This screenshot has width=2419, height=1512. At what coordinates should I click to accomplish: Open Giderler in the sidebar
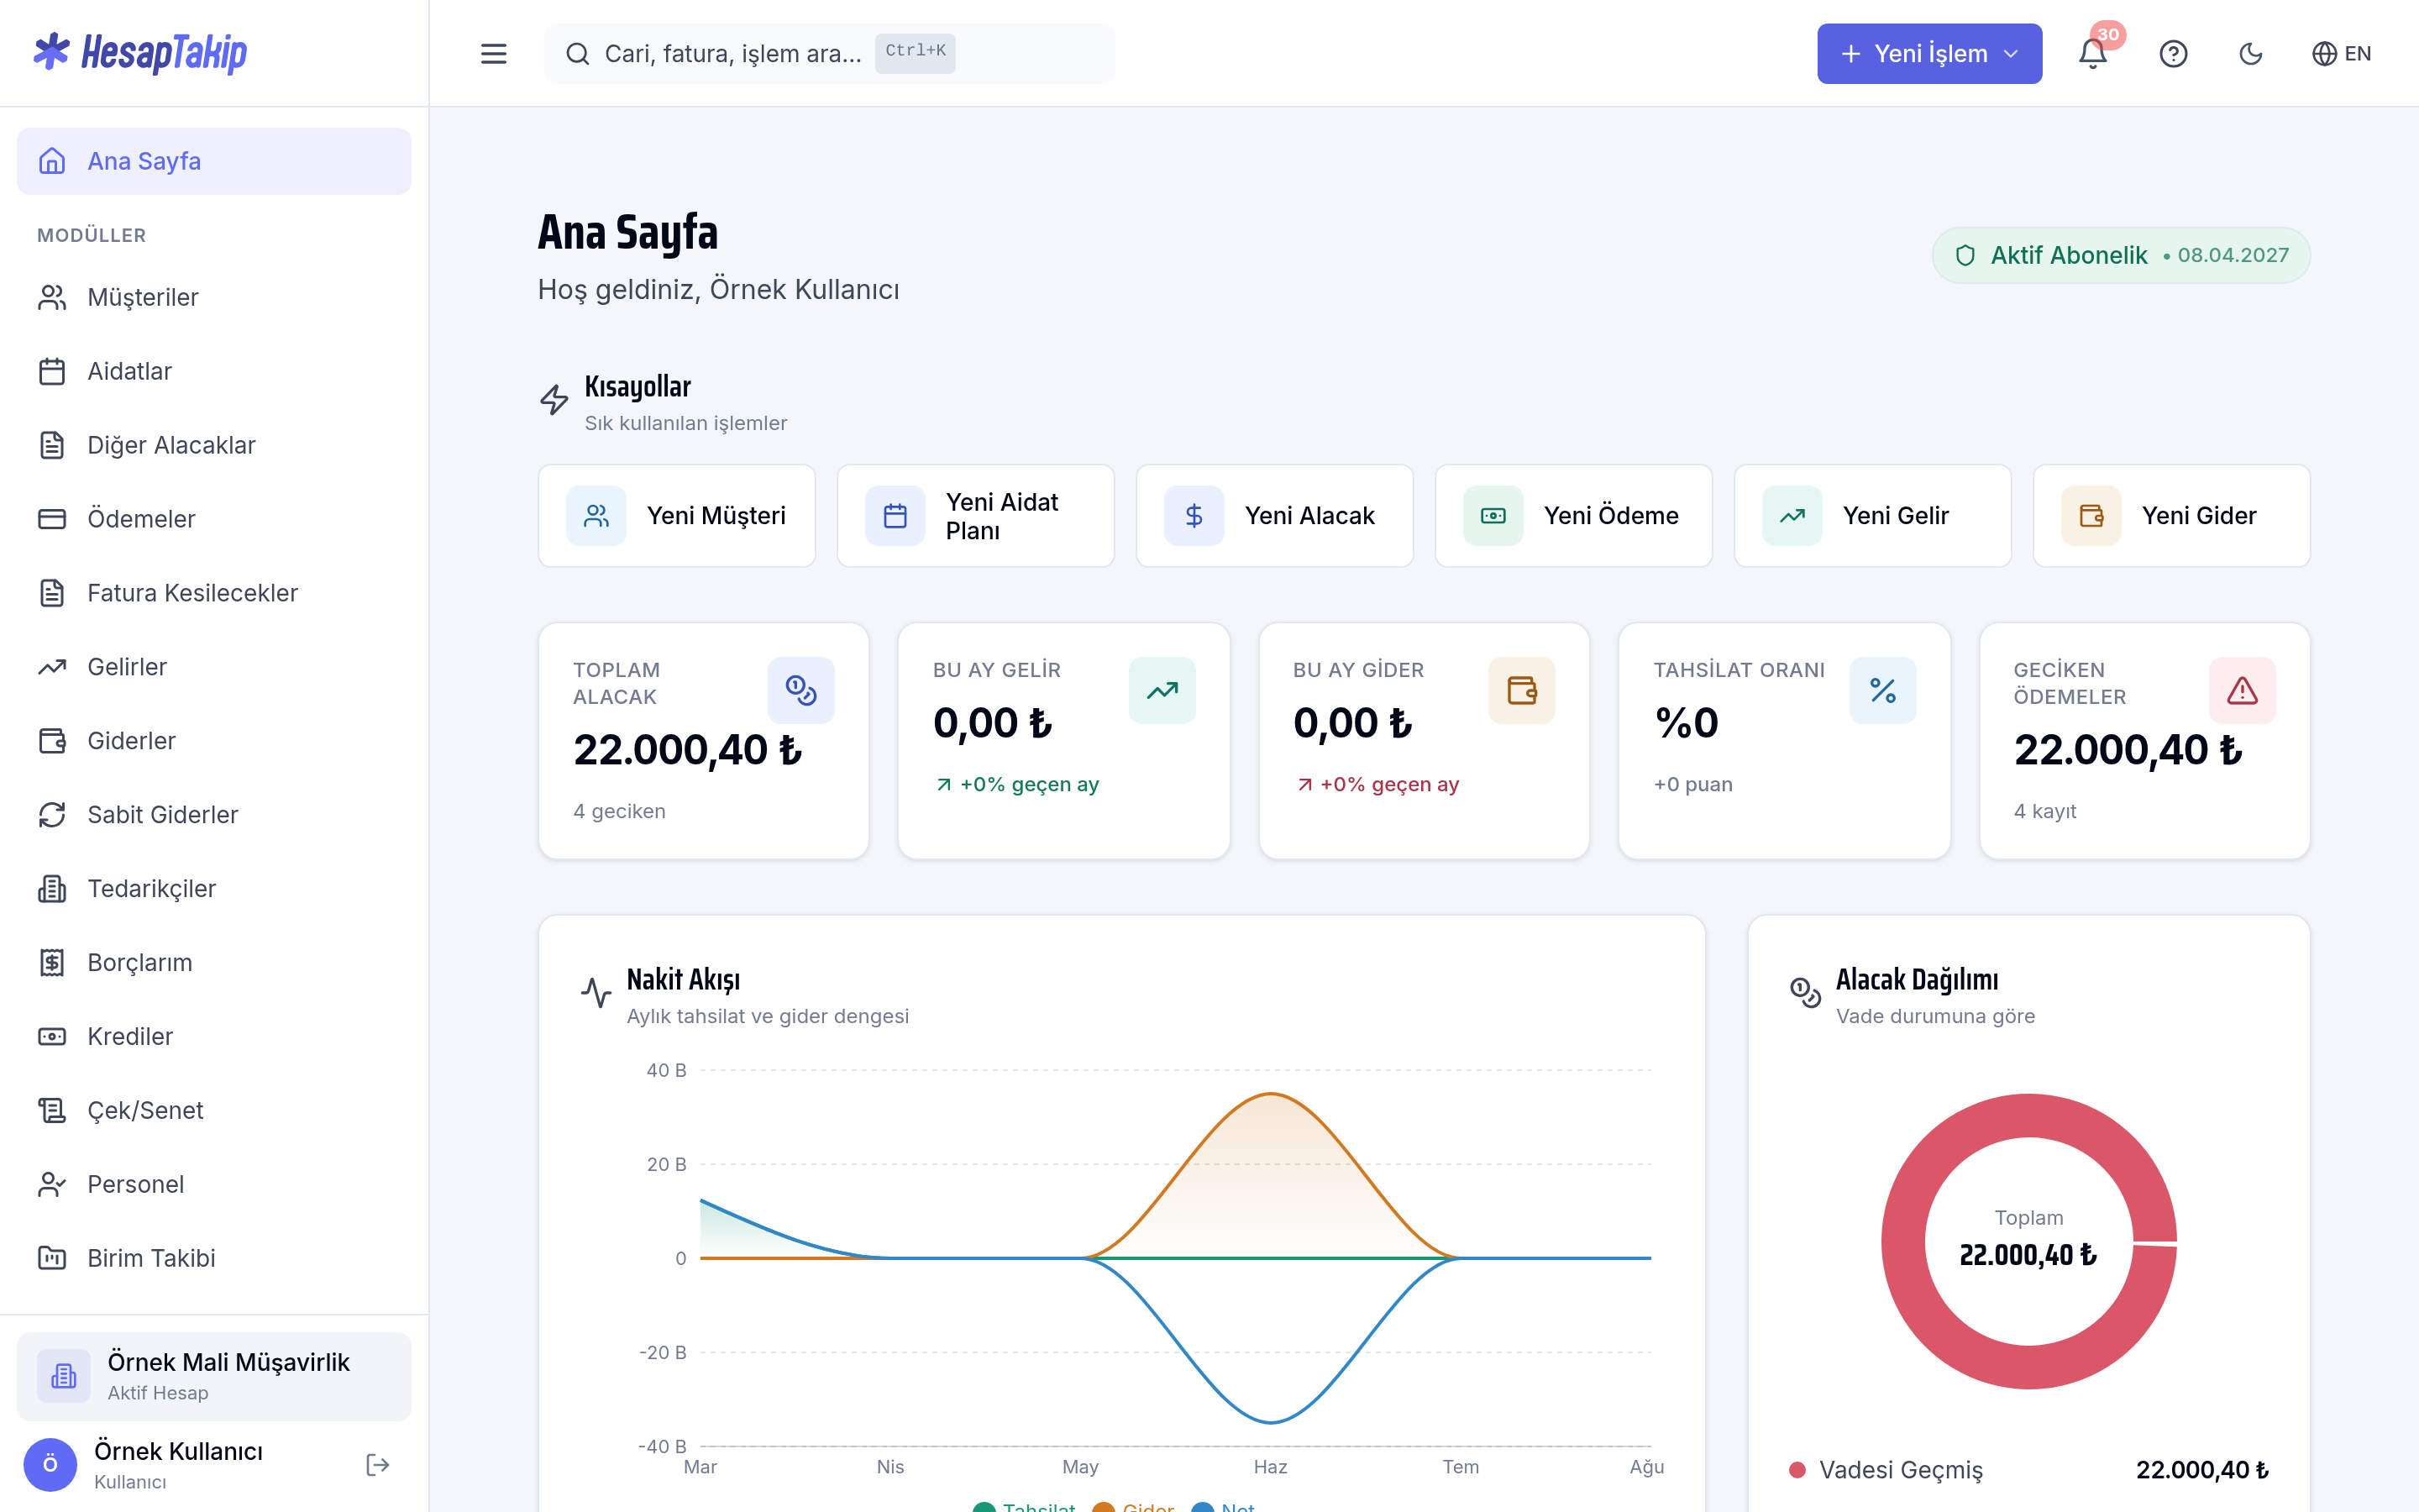pos(214,741)
